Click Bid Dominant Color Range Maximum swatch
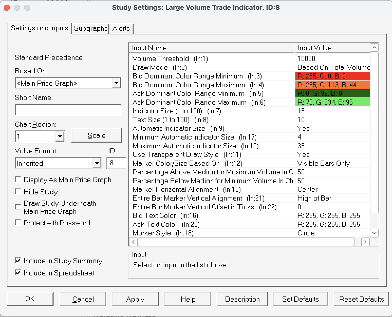Viewport: 392px width, 317px height. 333,85
